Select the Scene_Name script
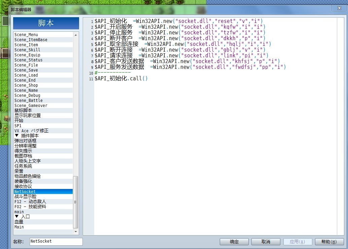 pos(43,90)
